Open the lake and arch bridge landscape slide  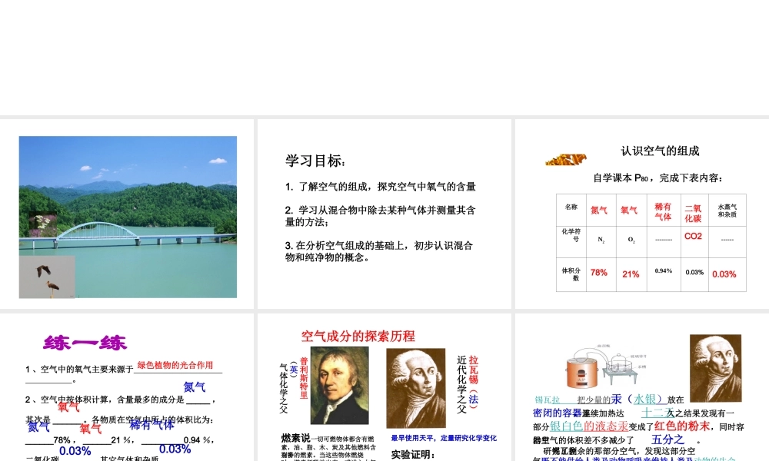point(128,217)
